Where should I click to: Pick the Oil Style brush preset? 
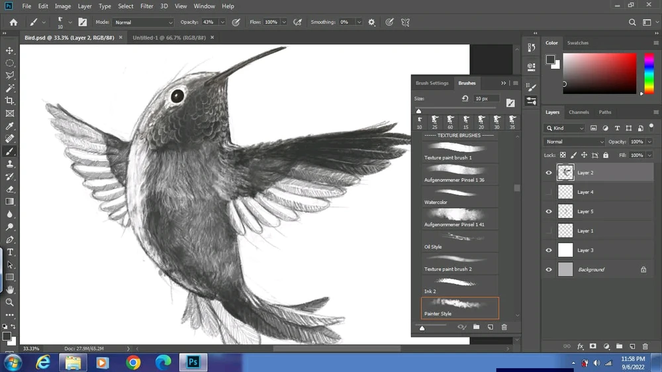coord(460,240)
